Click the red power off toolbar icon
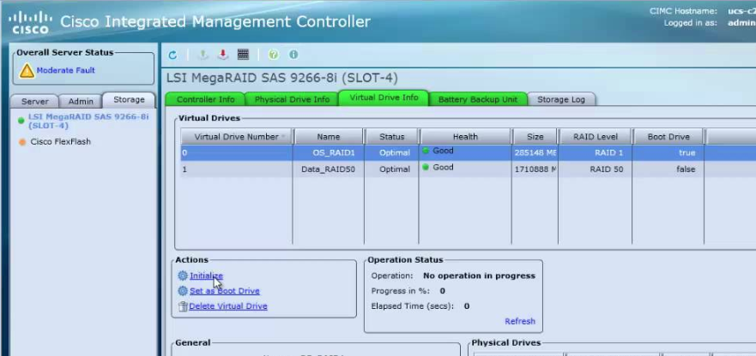This screenshot has height=356, width=756. 222,55
